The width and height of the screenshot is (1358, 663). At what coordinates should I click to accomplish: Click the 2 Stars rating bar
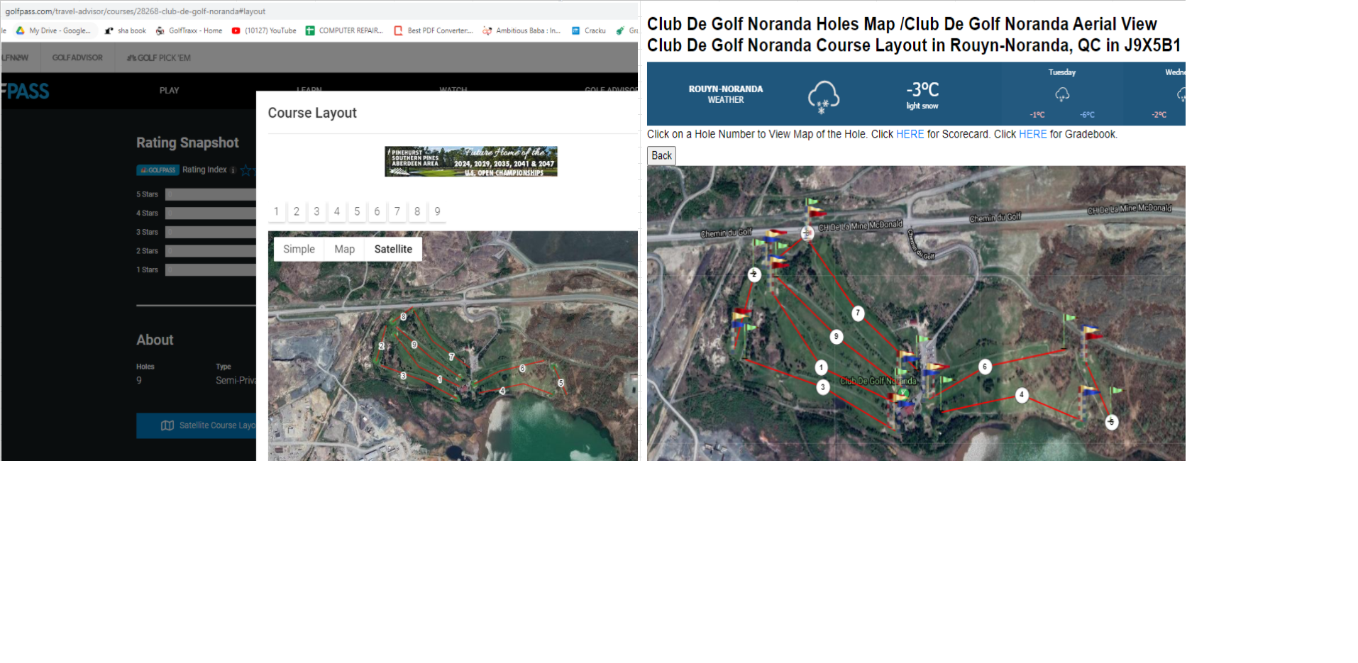[x=210, y=251]
